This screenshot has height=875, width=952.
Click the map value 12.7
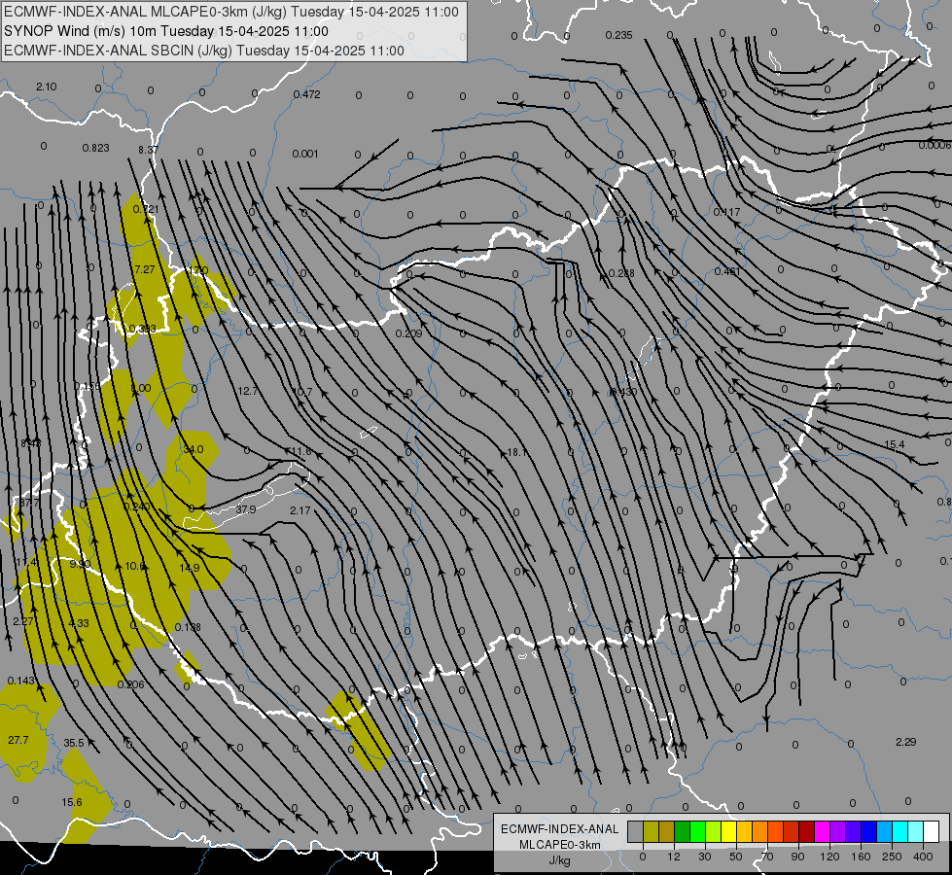click(247, 391)
